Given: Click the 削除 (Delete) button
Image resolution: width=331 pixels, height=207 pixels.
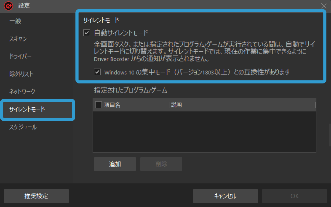Looking at the screenshot, I should point(161,164).
